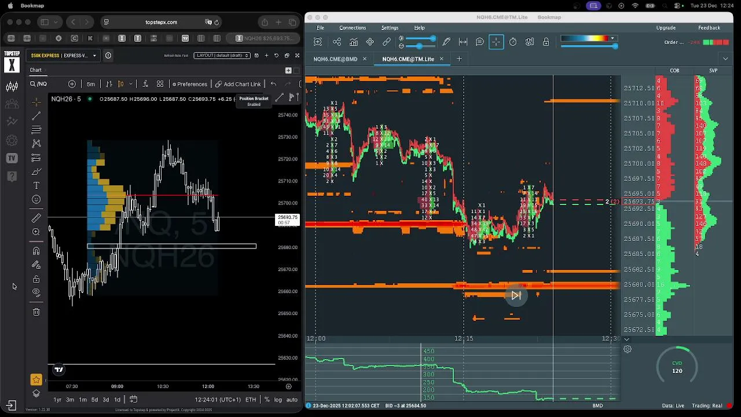Toggle magnet mode for drawings

click(x=36, y=251)
